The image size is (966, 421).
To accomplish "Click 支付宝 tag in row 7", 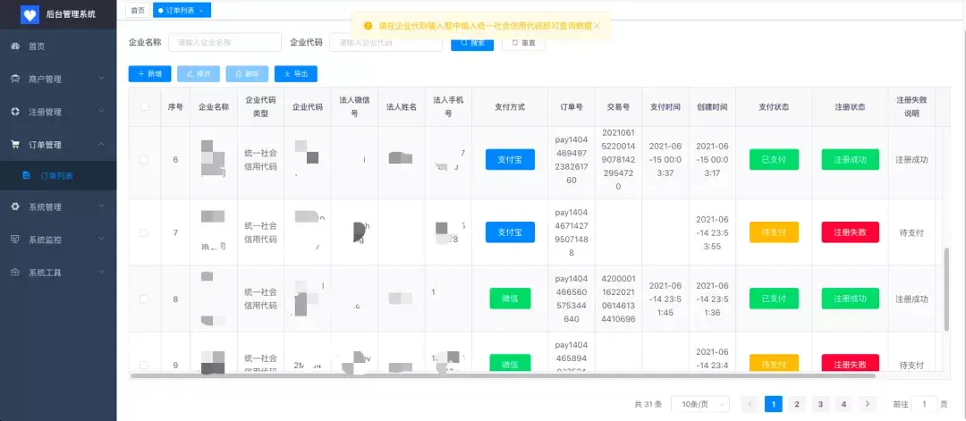I will [x=510, y=232].
